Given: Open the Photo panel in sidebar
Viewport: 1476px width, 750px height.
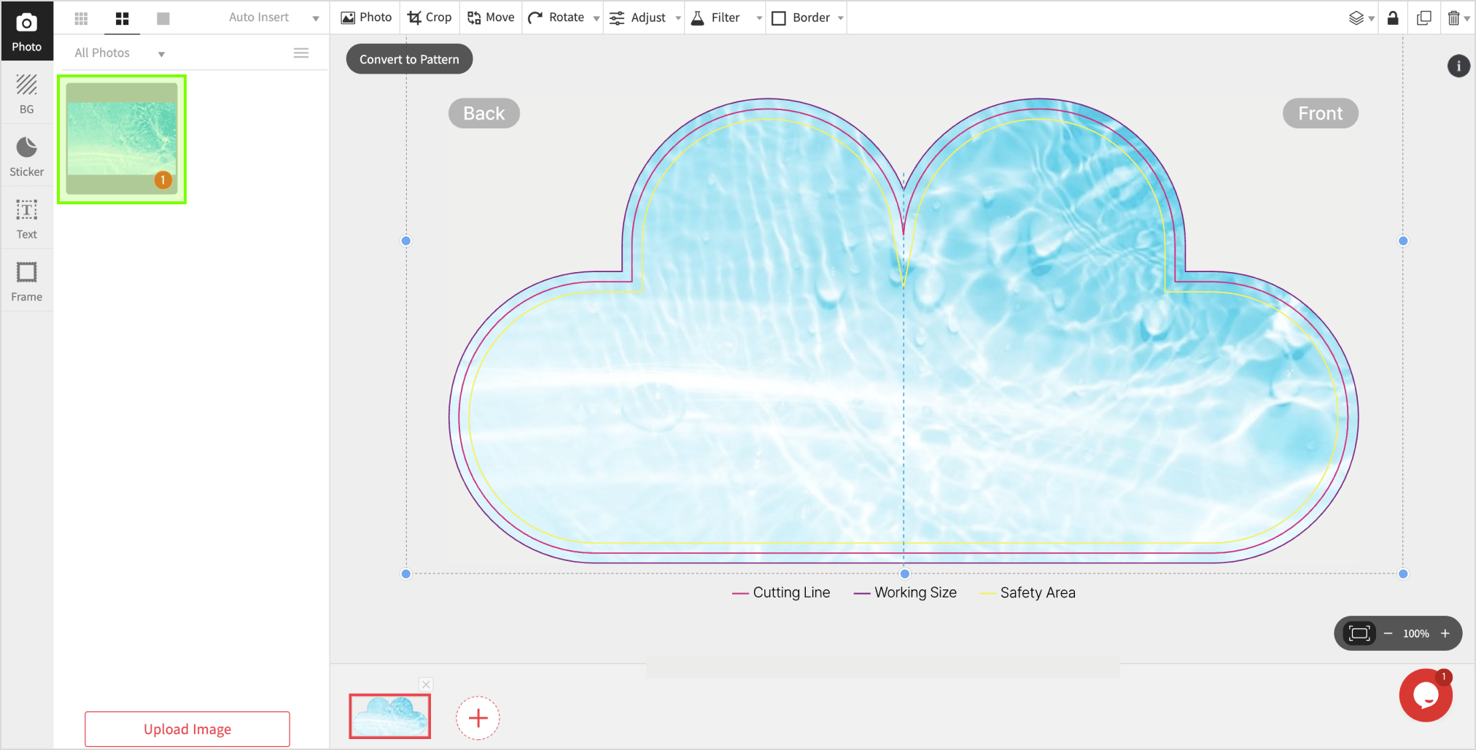Looking at the screenshot, I should (x=26, y=31).
